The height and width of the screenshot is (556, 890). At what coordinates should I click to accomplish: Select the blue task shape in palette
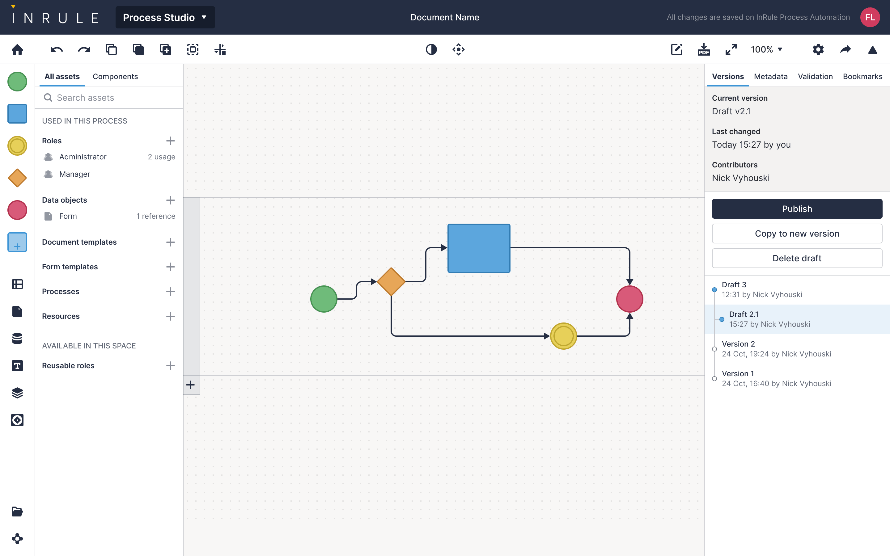(x=17, y=114)
